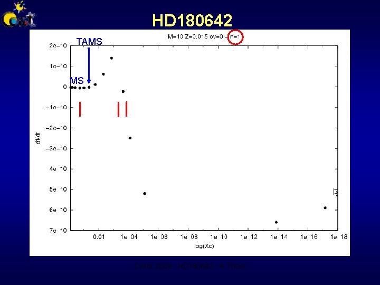The image size is (380, 285).
Task: Click the blue MS label
Action: (77, 80)
